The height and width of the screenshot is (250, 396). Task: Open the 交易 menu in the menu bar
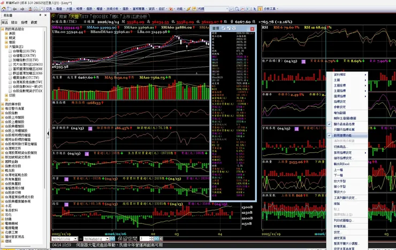click(x=49, y=9)
